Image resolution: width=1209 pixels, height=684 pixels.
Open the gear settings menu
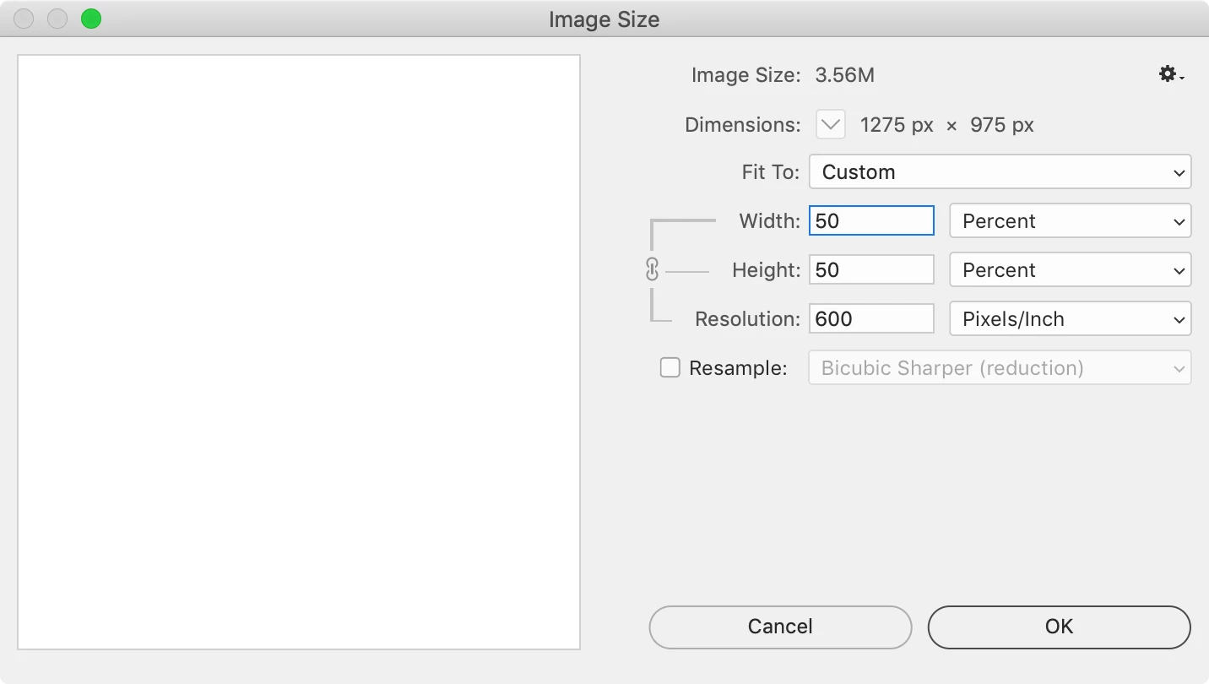[x=1170, y=75]
